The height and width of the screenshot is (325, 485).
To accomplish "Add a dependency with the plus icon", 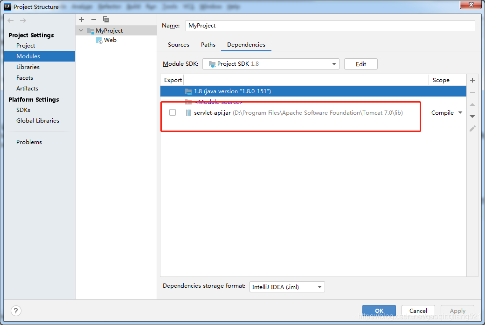I will pyautogui.click(x=472, y=80).
